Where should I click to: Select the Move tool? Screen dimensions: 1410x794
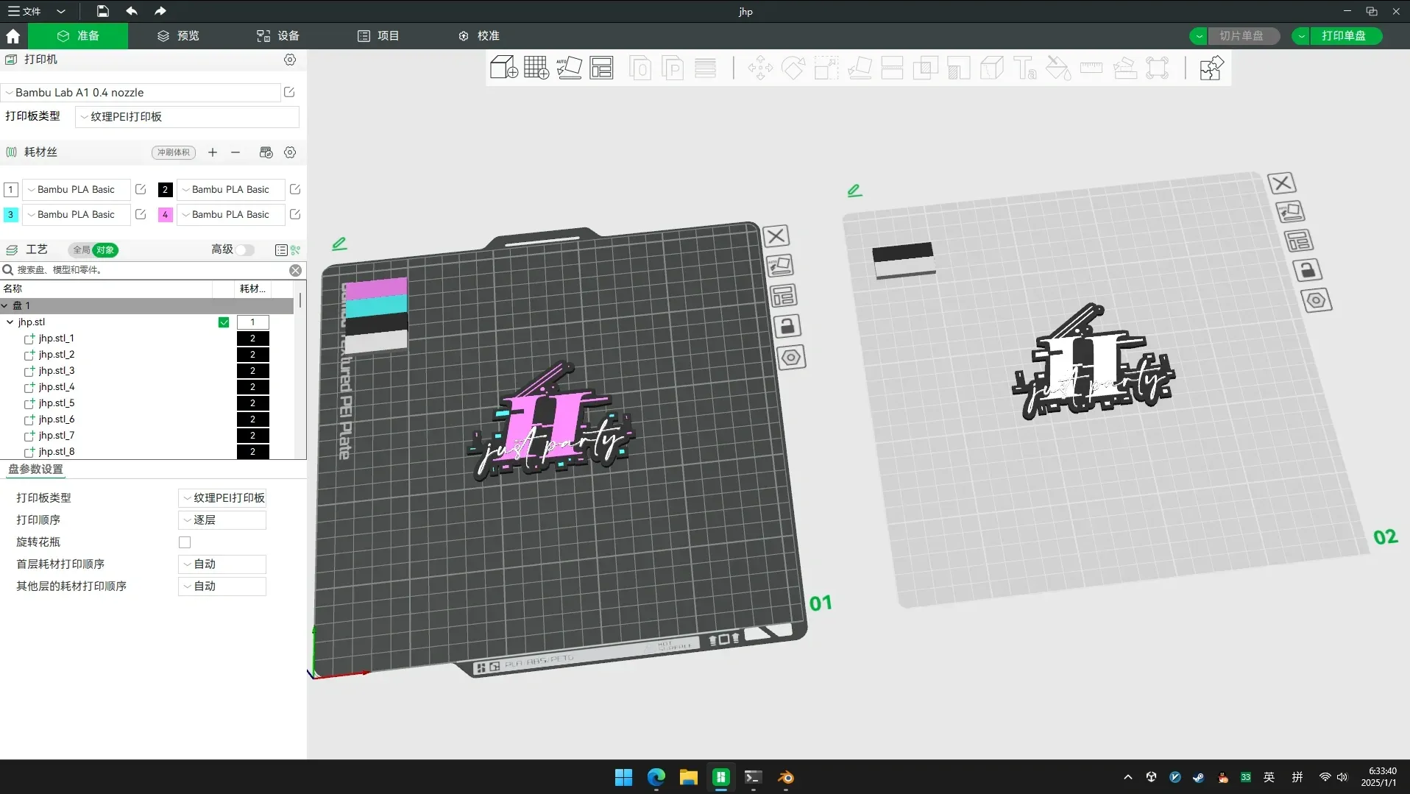[x=760, y=68]
